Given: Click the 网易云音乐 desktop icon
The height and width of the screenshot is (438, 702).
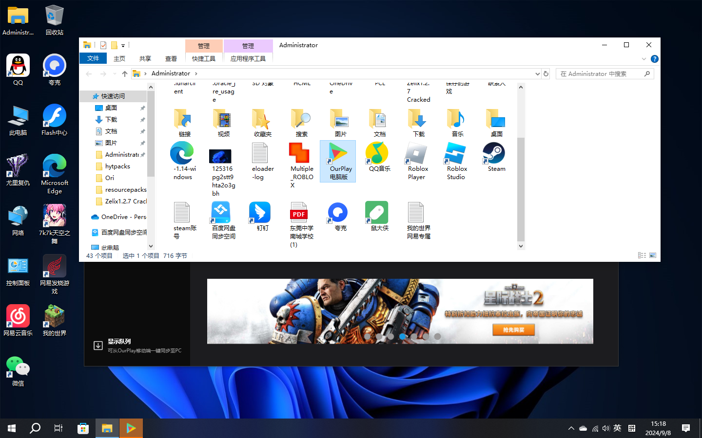Looking at the screenshot, I should click(18, 320).
